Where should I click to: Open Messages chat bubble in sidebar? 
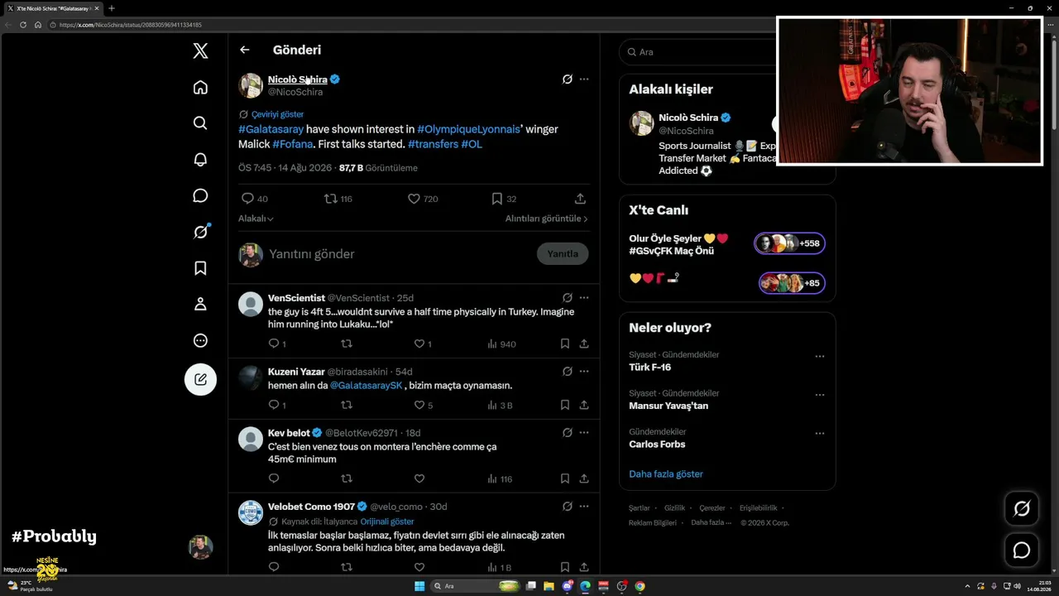[200, 195]
